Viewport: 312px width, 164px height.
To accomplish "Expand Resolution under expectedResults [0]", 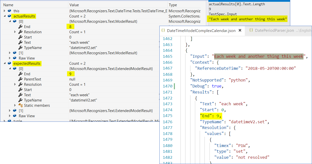I will click(15, 84).
